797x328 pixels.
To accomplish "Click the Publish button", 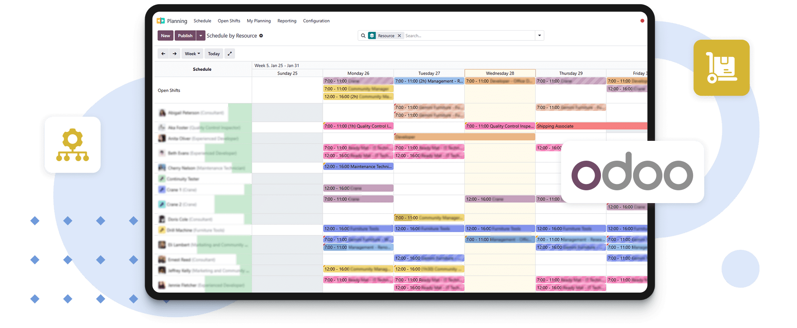I will click(185, 36).
